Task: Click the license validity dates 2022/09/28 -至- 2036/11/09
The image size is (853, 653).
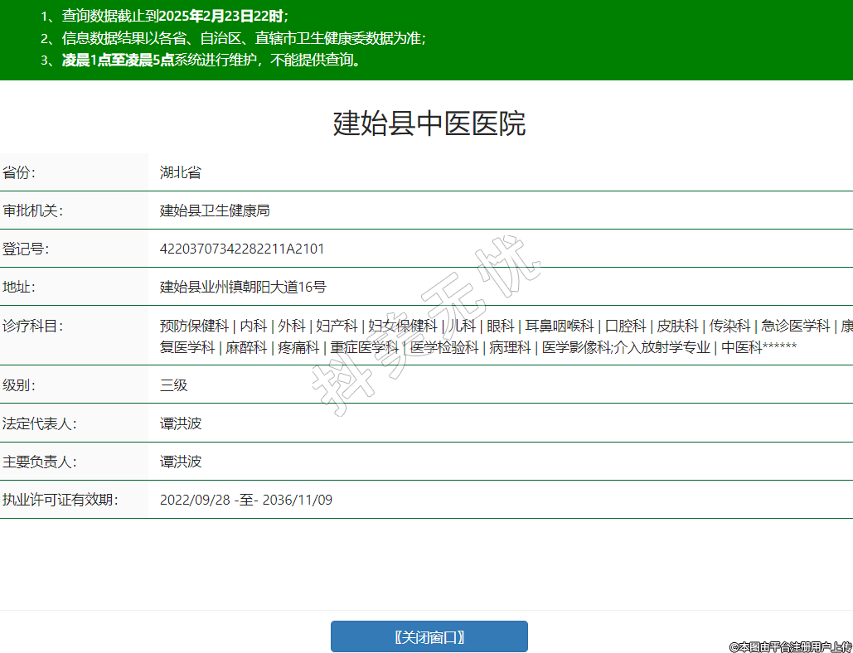Action: click(x=246, y=500)
